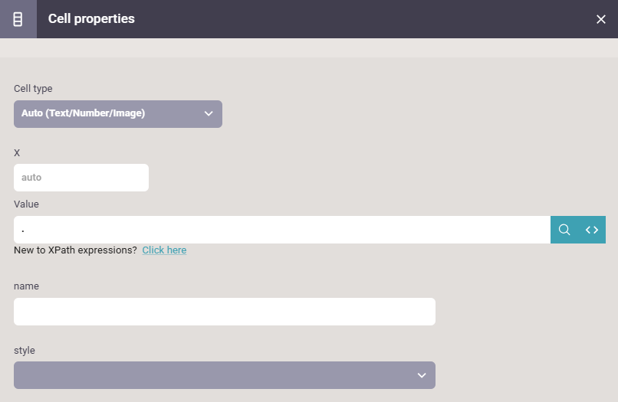Click the 'Value' field label
Viewport: 618px width, 402px height.
point(26,204)
